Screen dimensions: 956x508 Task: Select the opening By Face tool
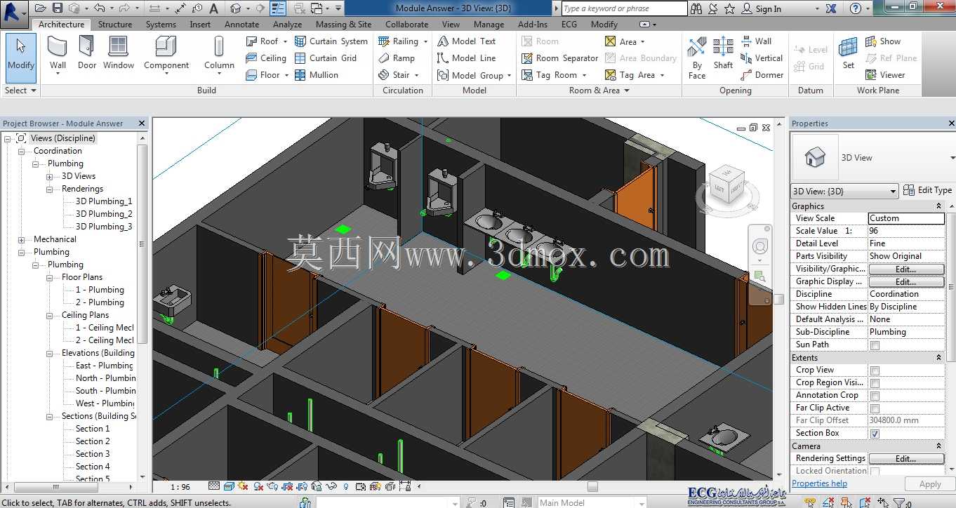[x=697, y=58]
